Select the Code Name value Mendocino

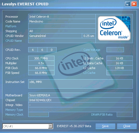click(62, 21)
